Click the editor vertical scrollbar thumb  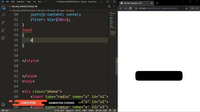tap(117, 66)
